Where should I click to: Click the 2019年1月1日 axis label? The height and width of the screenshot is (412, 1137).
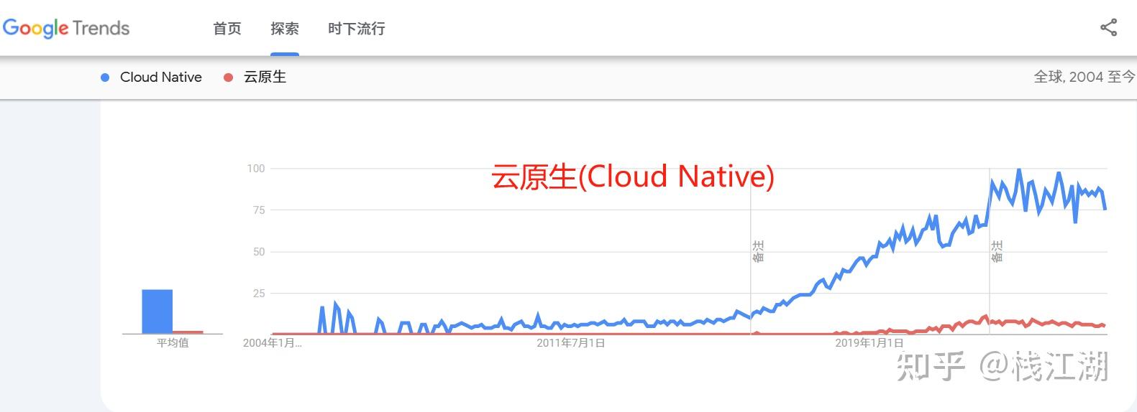point(869,343)
